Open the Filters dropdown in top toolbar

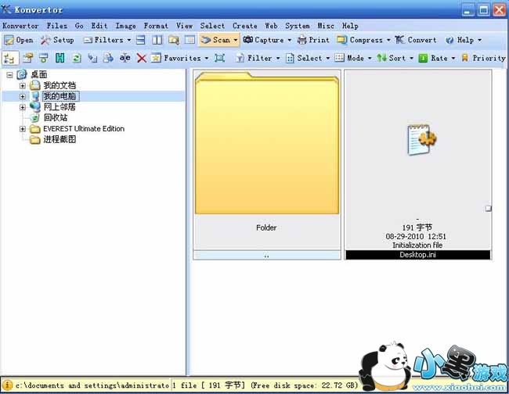click(106, 40)
